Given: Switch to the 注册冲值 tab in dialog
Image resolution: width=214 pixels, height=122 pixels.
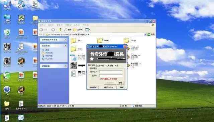Looking at the screenshot, I should pos(100,66).
